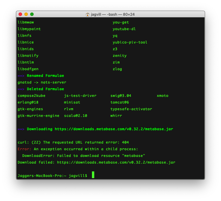
Task: Click the text 'libodfgen'
Action: pos(28,69)
